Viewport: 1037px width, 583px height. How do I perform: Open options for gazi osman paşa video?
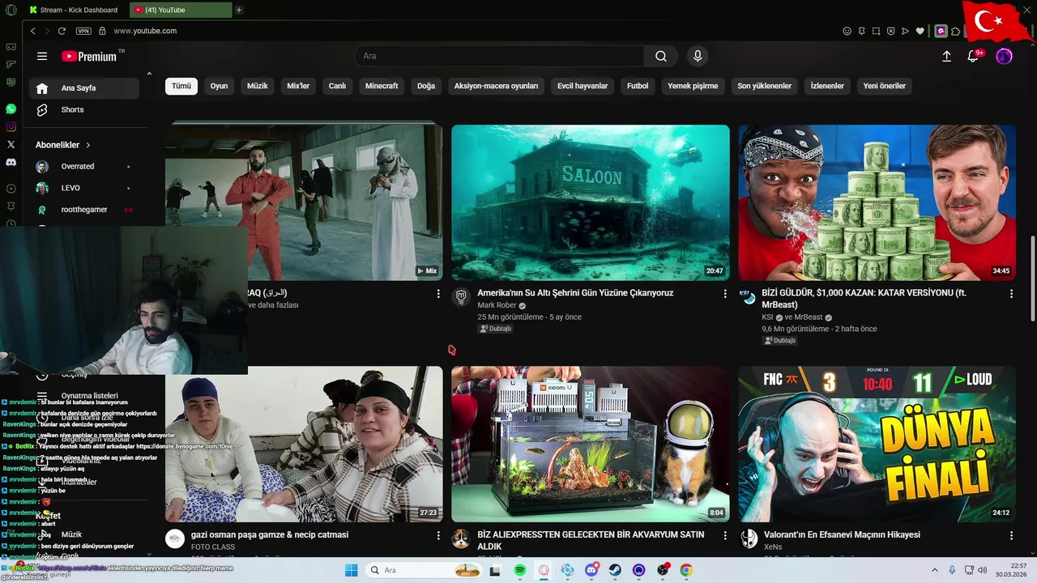coord(438,536)
